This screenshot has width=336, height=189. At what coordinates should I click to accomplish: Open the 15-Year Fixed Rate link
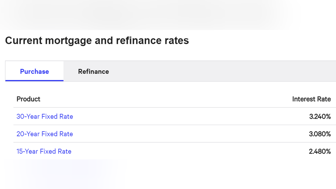(44, 151)
